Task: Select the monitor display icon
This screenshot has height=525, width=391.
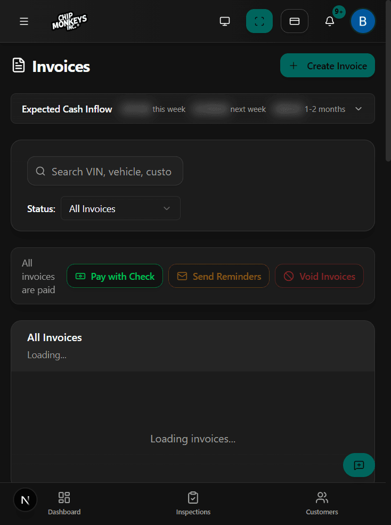Action: pyautogui.click(x=225, y=21)
